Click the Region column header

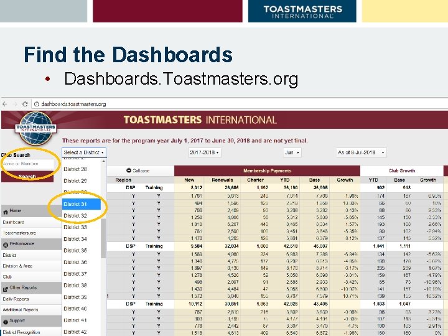[x=123, y=180]
